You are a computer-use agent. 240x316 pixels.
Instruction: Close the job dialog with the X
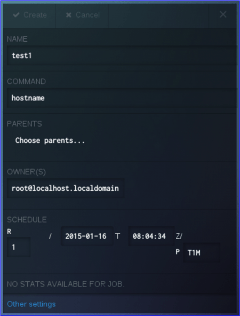click(x=223, y=14)
